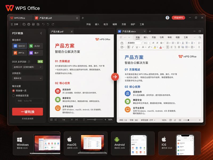Click the redo arrow in main toolbar
213x160 pixels.
(53, 24)
